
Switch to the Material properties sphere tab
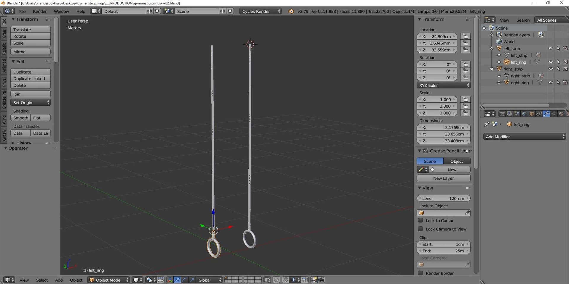[561, 114]
